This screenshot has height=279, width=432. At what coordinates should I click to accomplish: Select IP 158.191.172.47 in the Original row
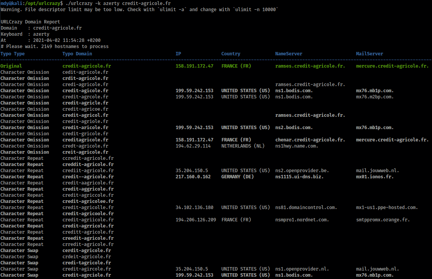pos(194,66)
